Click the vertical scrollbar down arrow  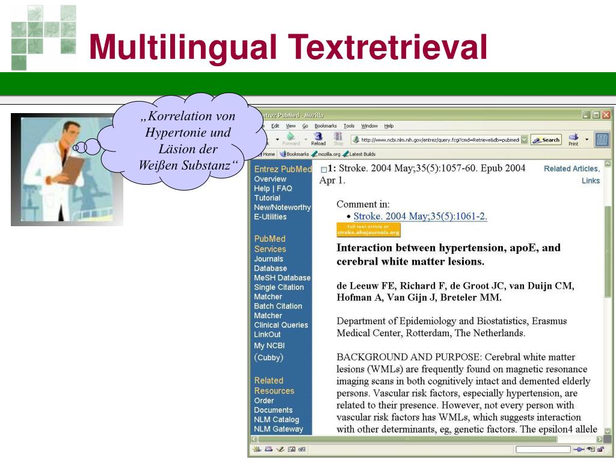[608, 431]
